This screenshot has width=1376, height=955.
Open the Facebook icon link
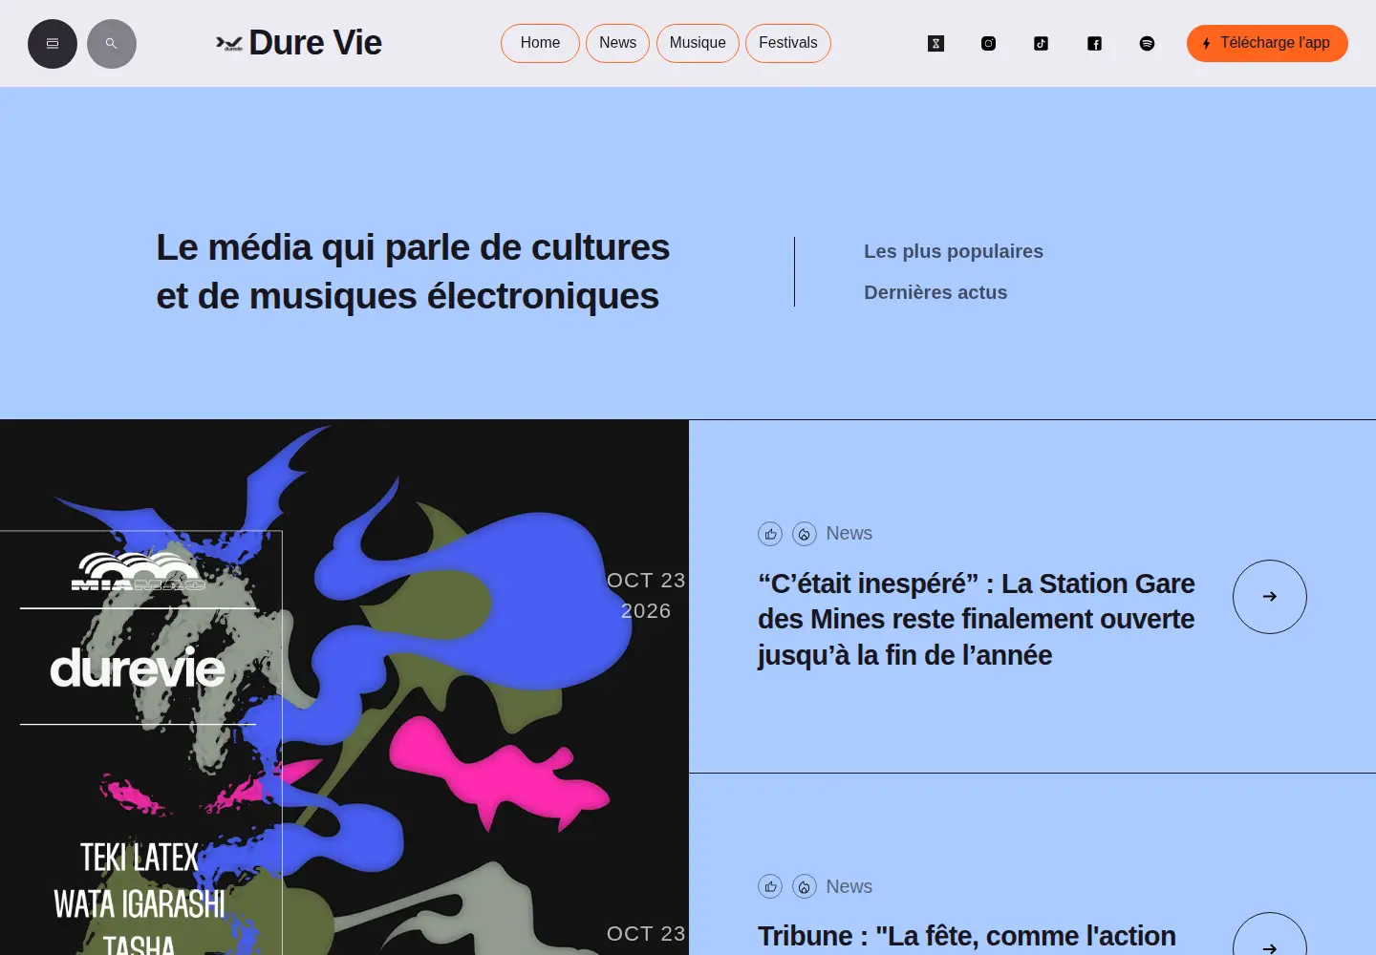click(1095, 43)
